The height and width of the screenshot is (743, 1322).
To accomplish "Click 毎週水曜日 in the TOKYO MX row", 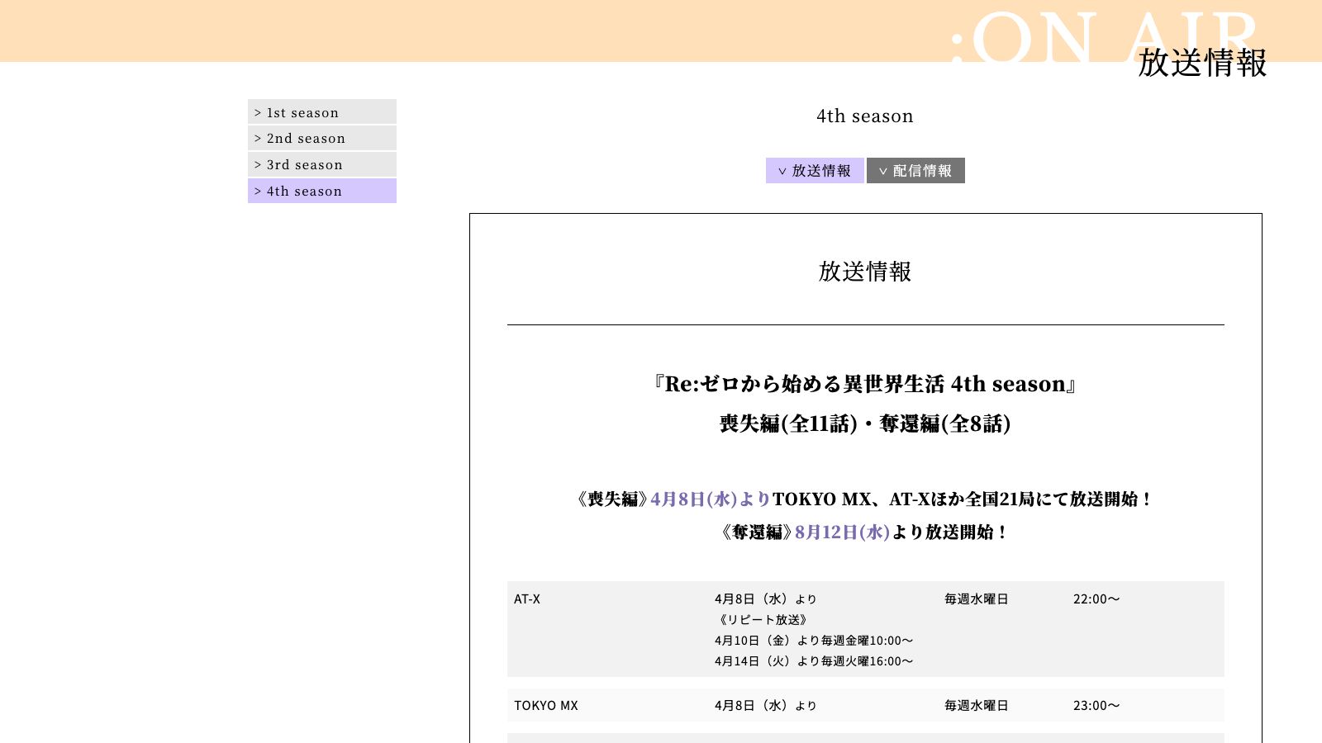I will [977, 706].
